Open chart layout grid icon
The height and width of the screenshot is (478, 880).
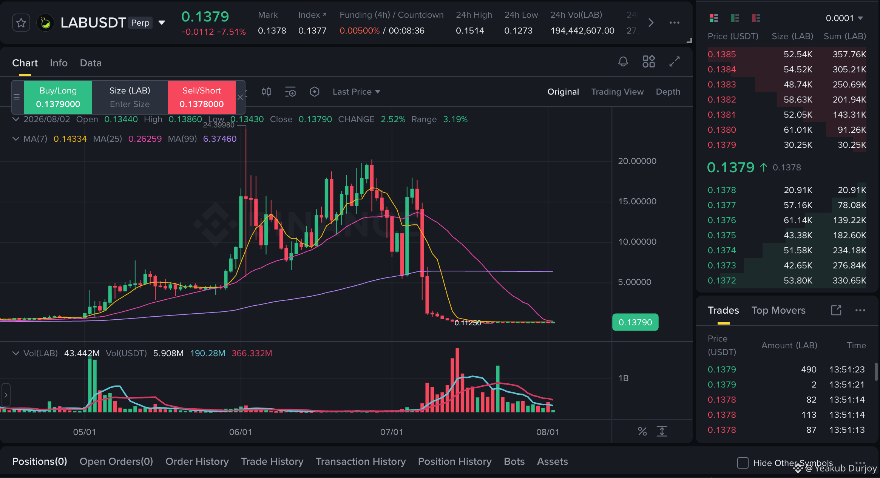[x=649, y=62]
